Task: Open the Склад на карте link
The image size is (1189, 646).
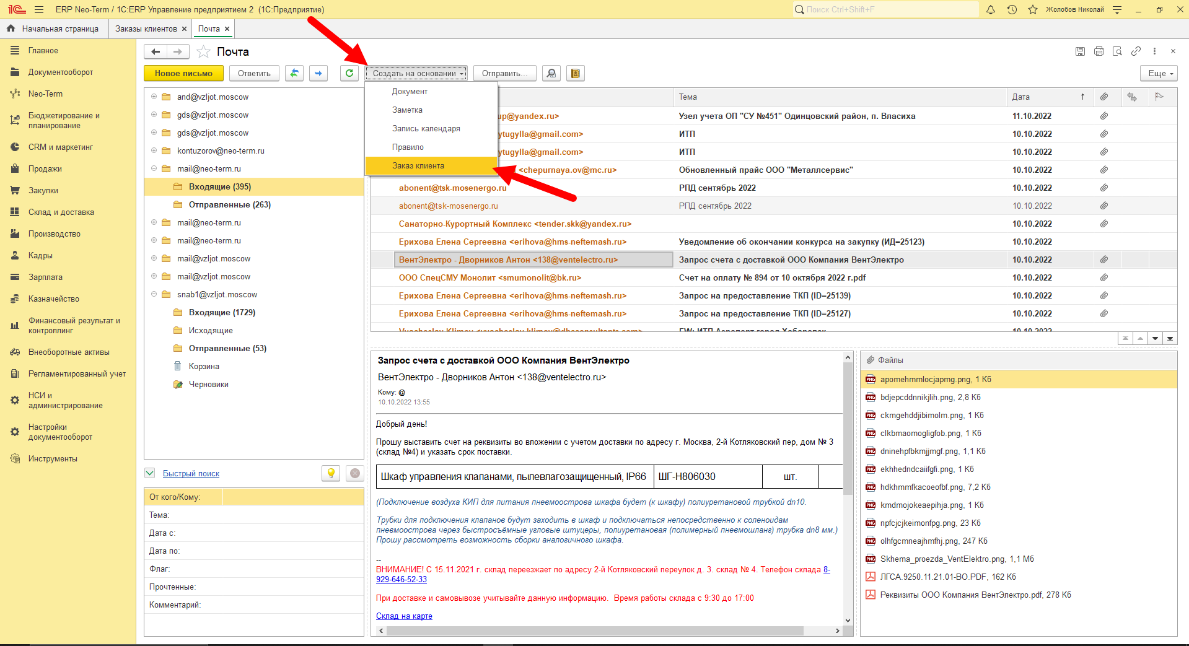Action: tap(404, 616)
